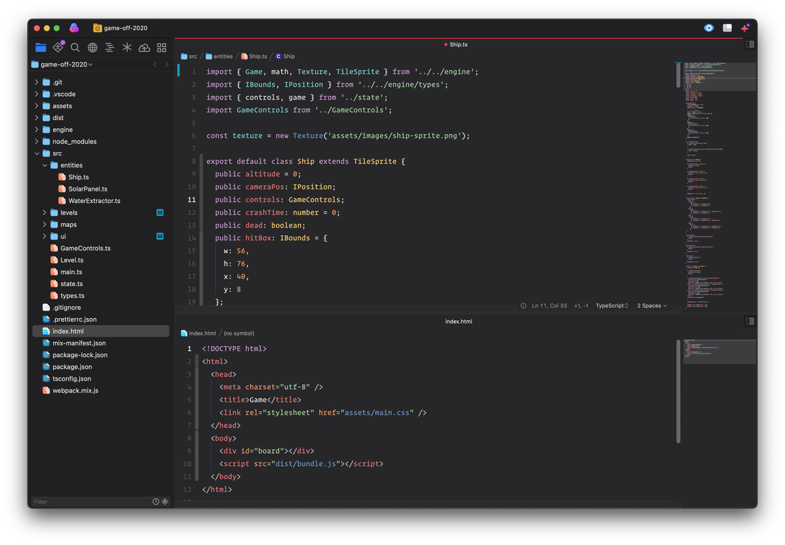This screenshot has width=785, height=545.
Task: Expand the ui folder
Action: (44, 236)
